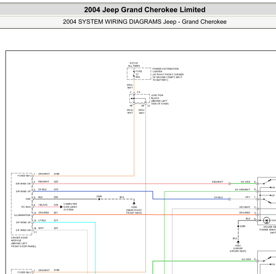Click the 'D/R WIND UP' pin label
The height and width of the screenshot is (274, 276).
coord(23,191)
